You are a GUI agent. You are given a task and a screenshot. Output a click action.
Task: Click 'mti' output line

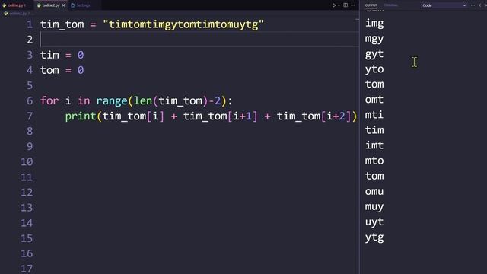click(374, 115)
